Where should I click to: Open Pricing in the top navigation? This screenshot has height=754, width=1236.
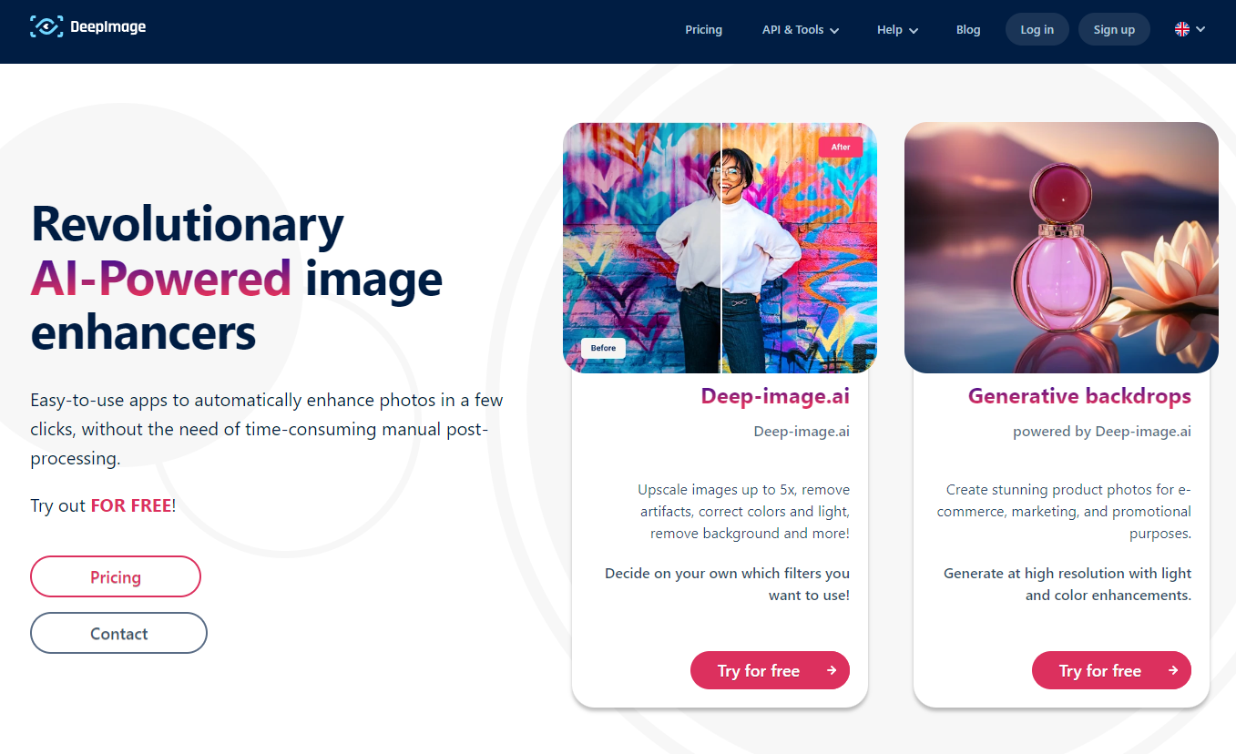[x=703, y=29]
